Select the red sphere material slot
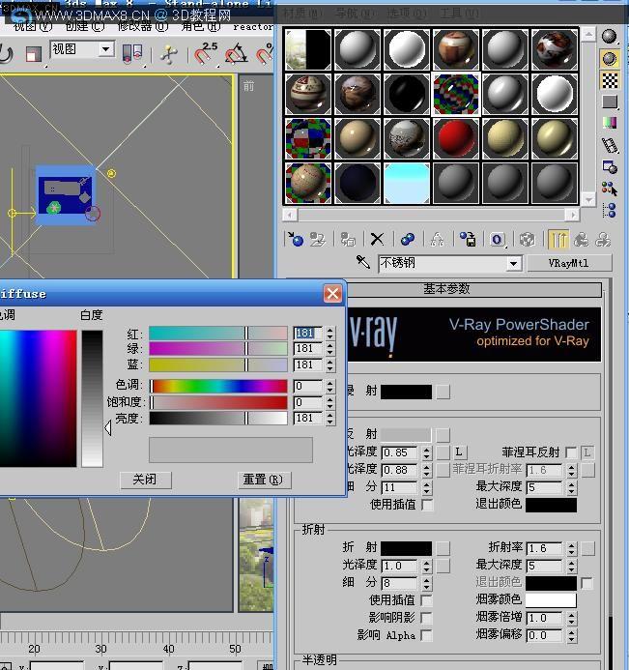Image resolution: width=629 pixels, height=670 pixels. [456, 138]
